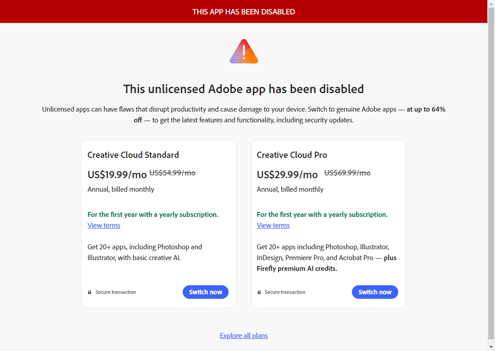
Task: Select the Creative Cloud Pro card title
Action: 292,155
